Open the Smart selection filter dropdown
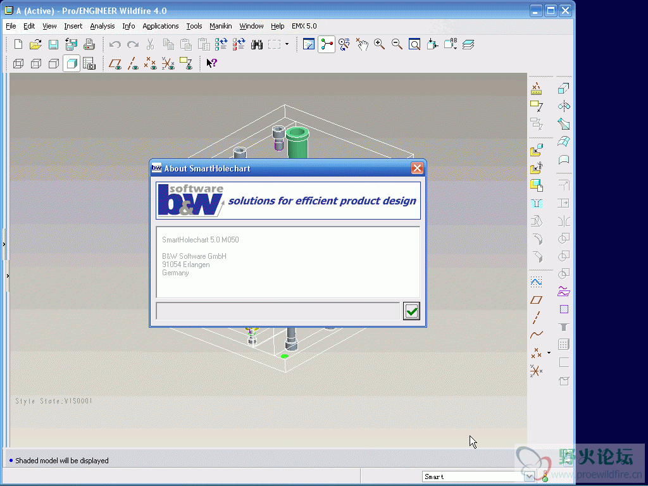This screenshot has width=648, height=486. [530, 477]
